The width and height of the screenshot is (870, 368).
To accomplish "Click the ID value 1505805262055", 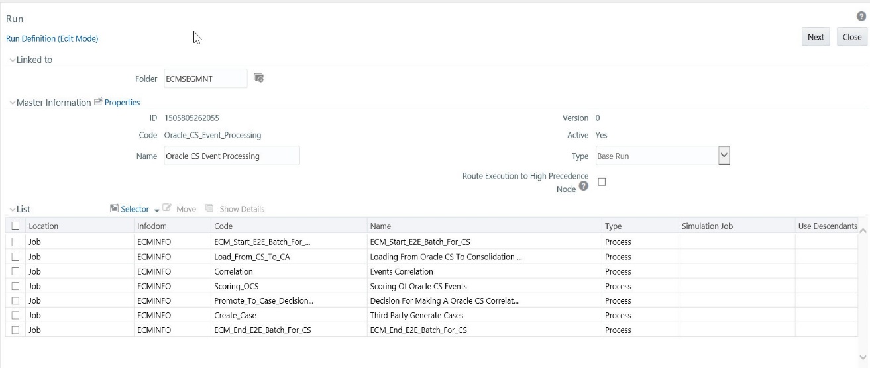I will coord(191,118).
